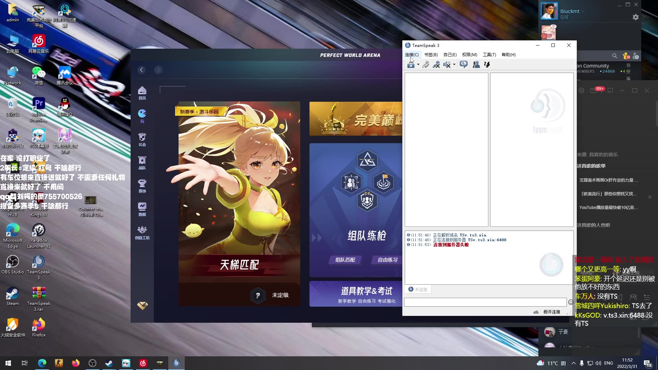The width and height of the screenshot is (658, 370).
Task: Click the TeamSpeak disconnect toolbar icon
Action: click(411, 64)
